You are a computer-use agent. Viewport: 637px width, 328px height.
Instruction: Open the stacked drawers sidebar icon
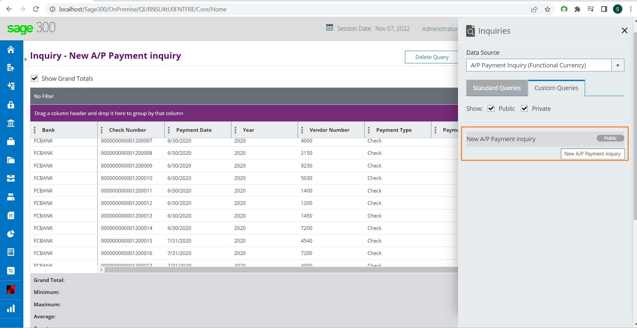tap(11, 178)
